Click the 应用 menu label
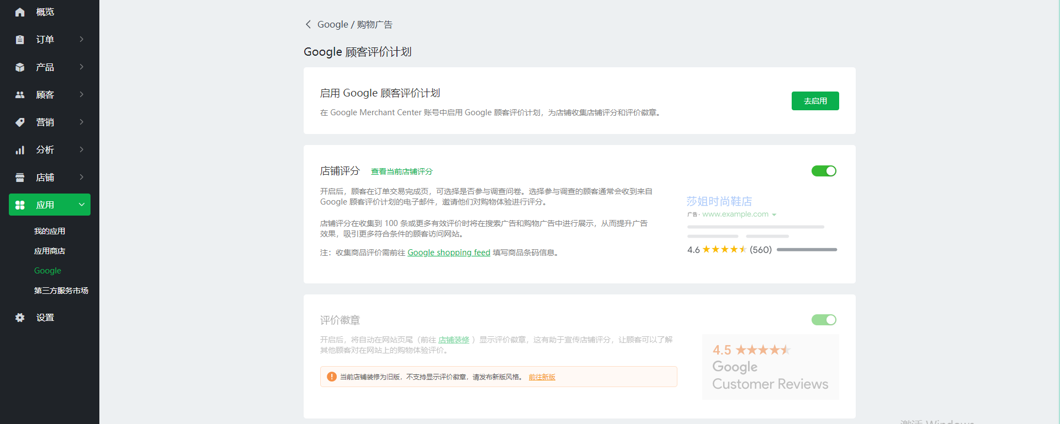The height and width of the screenshot is (424, 1060). pyautogui.click(x=45, y=205)
